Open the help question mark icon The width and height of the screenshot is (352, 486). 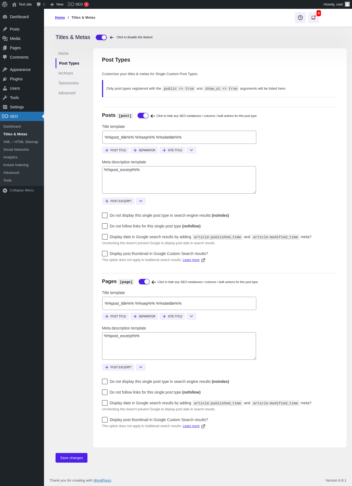(x=300, y=18)
